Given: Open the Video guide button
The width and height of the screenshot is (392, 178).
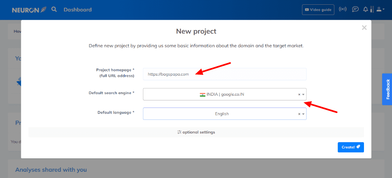Looking at the screenshot, I should [x=318, y=10].
